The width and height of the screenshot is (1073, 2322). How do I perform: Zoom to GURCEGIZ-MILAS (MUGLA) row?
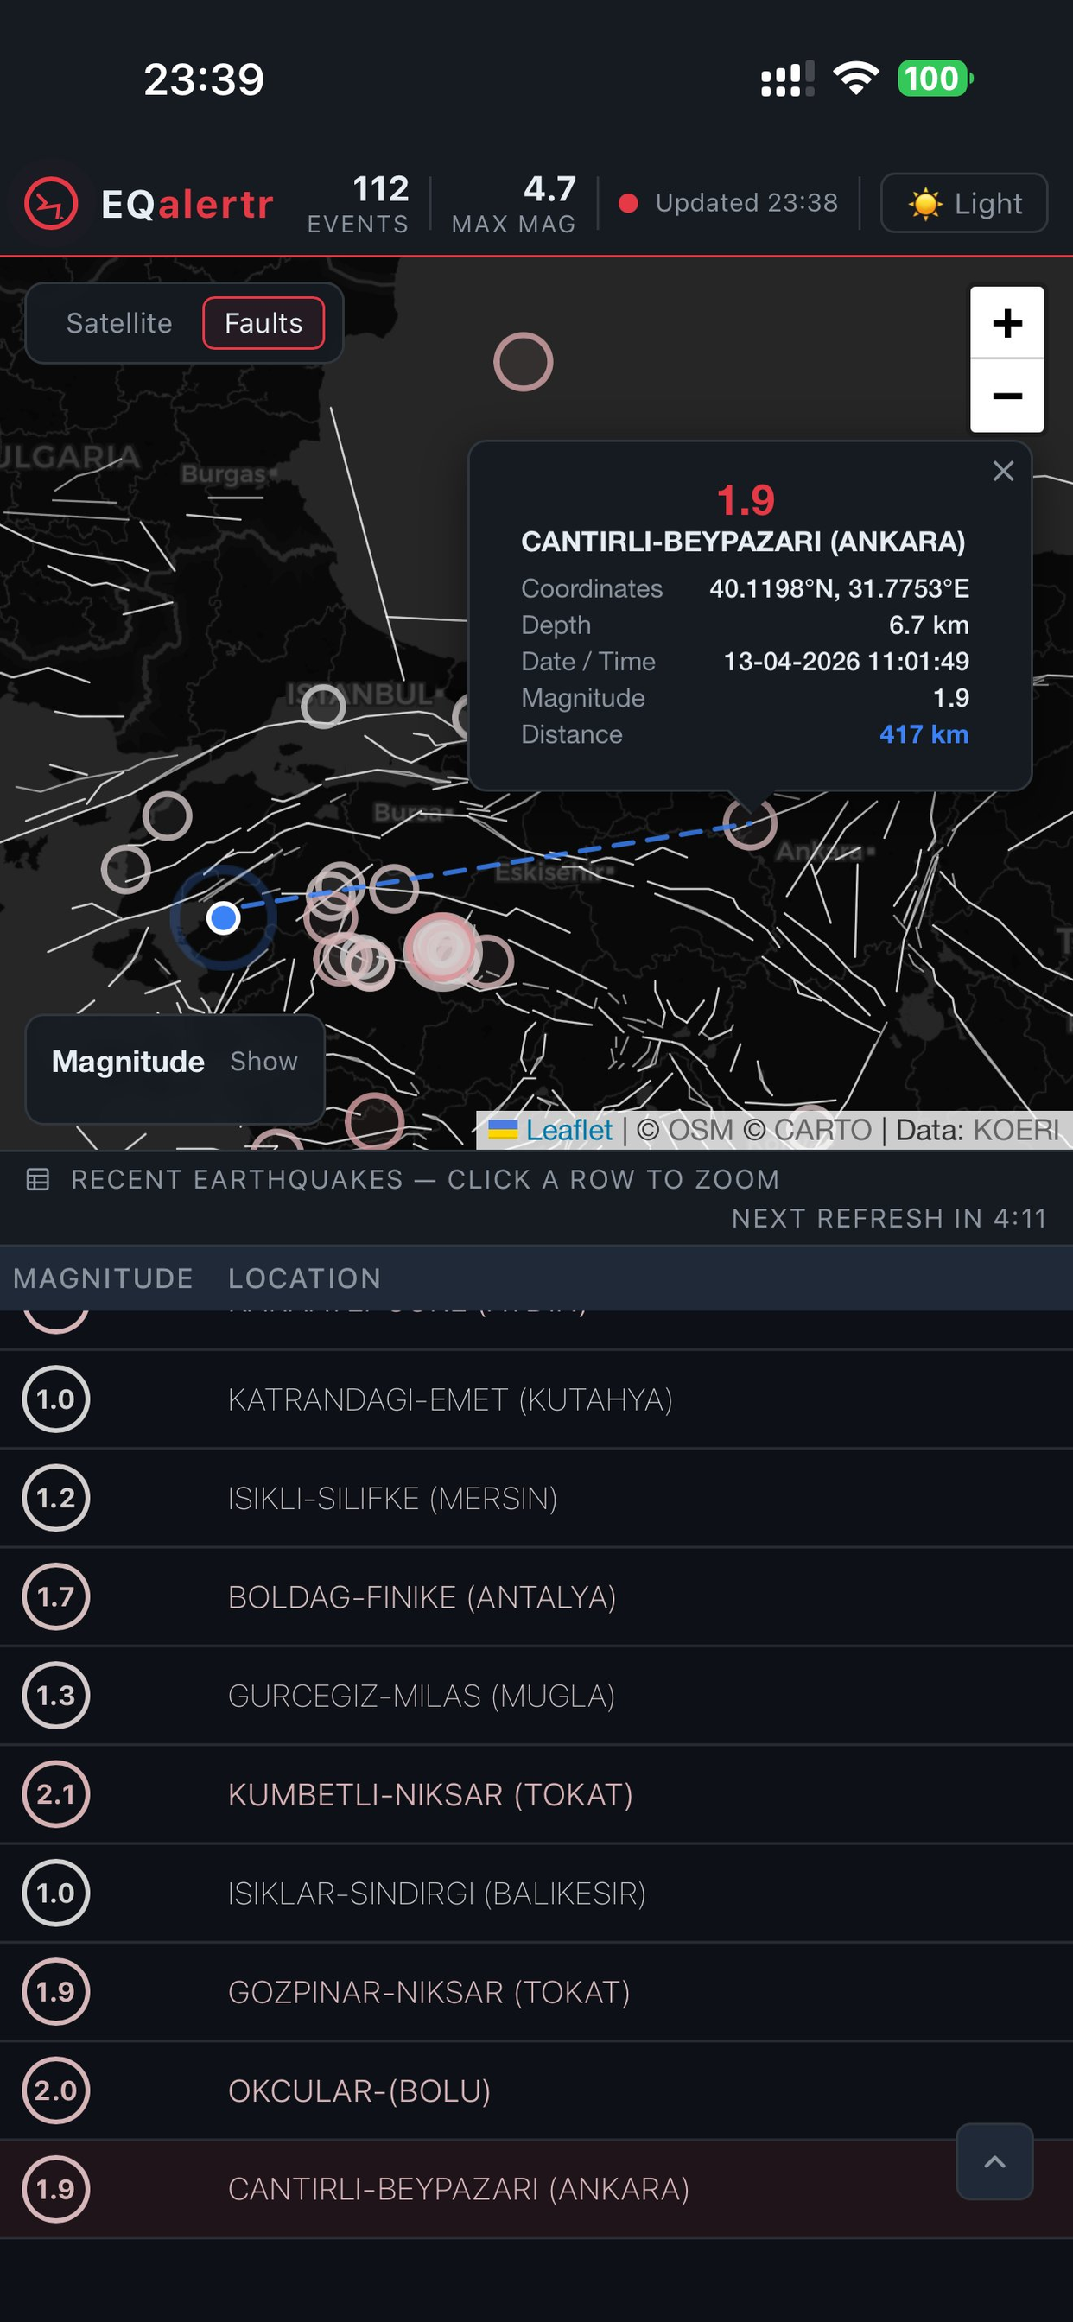coord(536,1696)
